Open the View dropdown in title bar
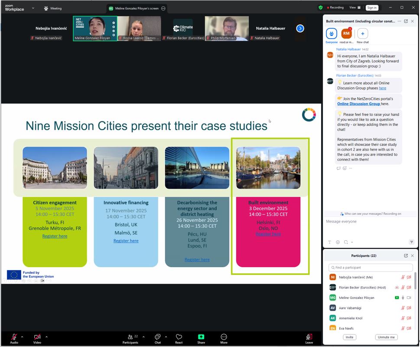420x347 pixels. click(355, 7)
